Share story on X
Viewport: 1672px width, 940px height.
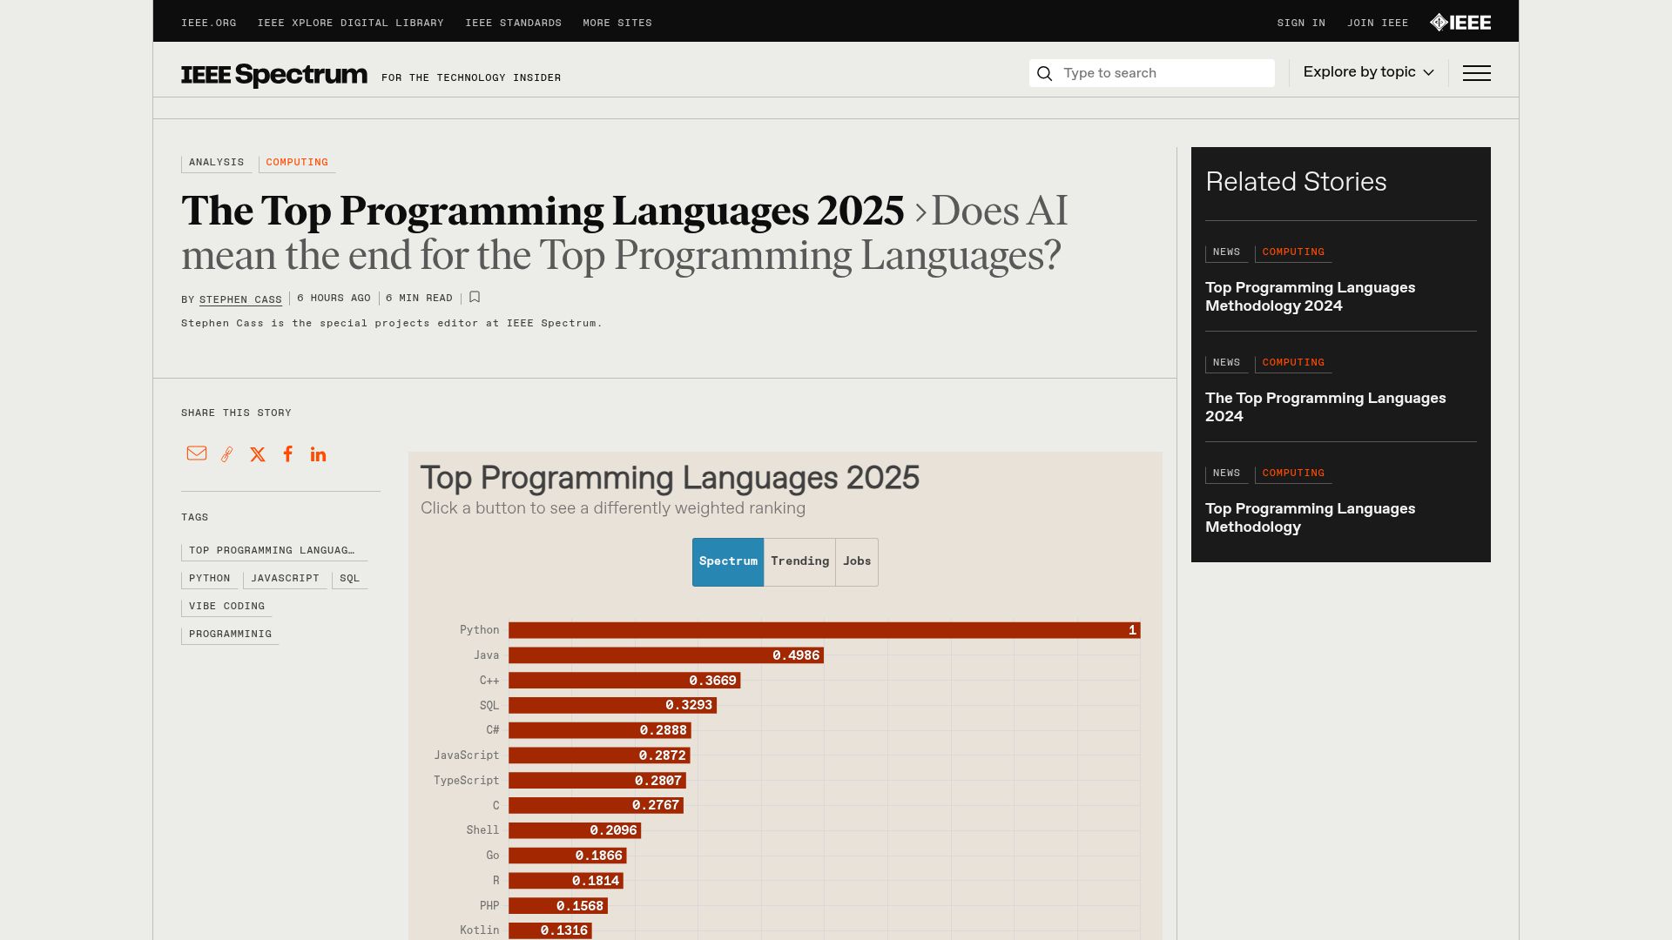tap(258, 454)
